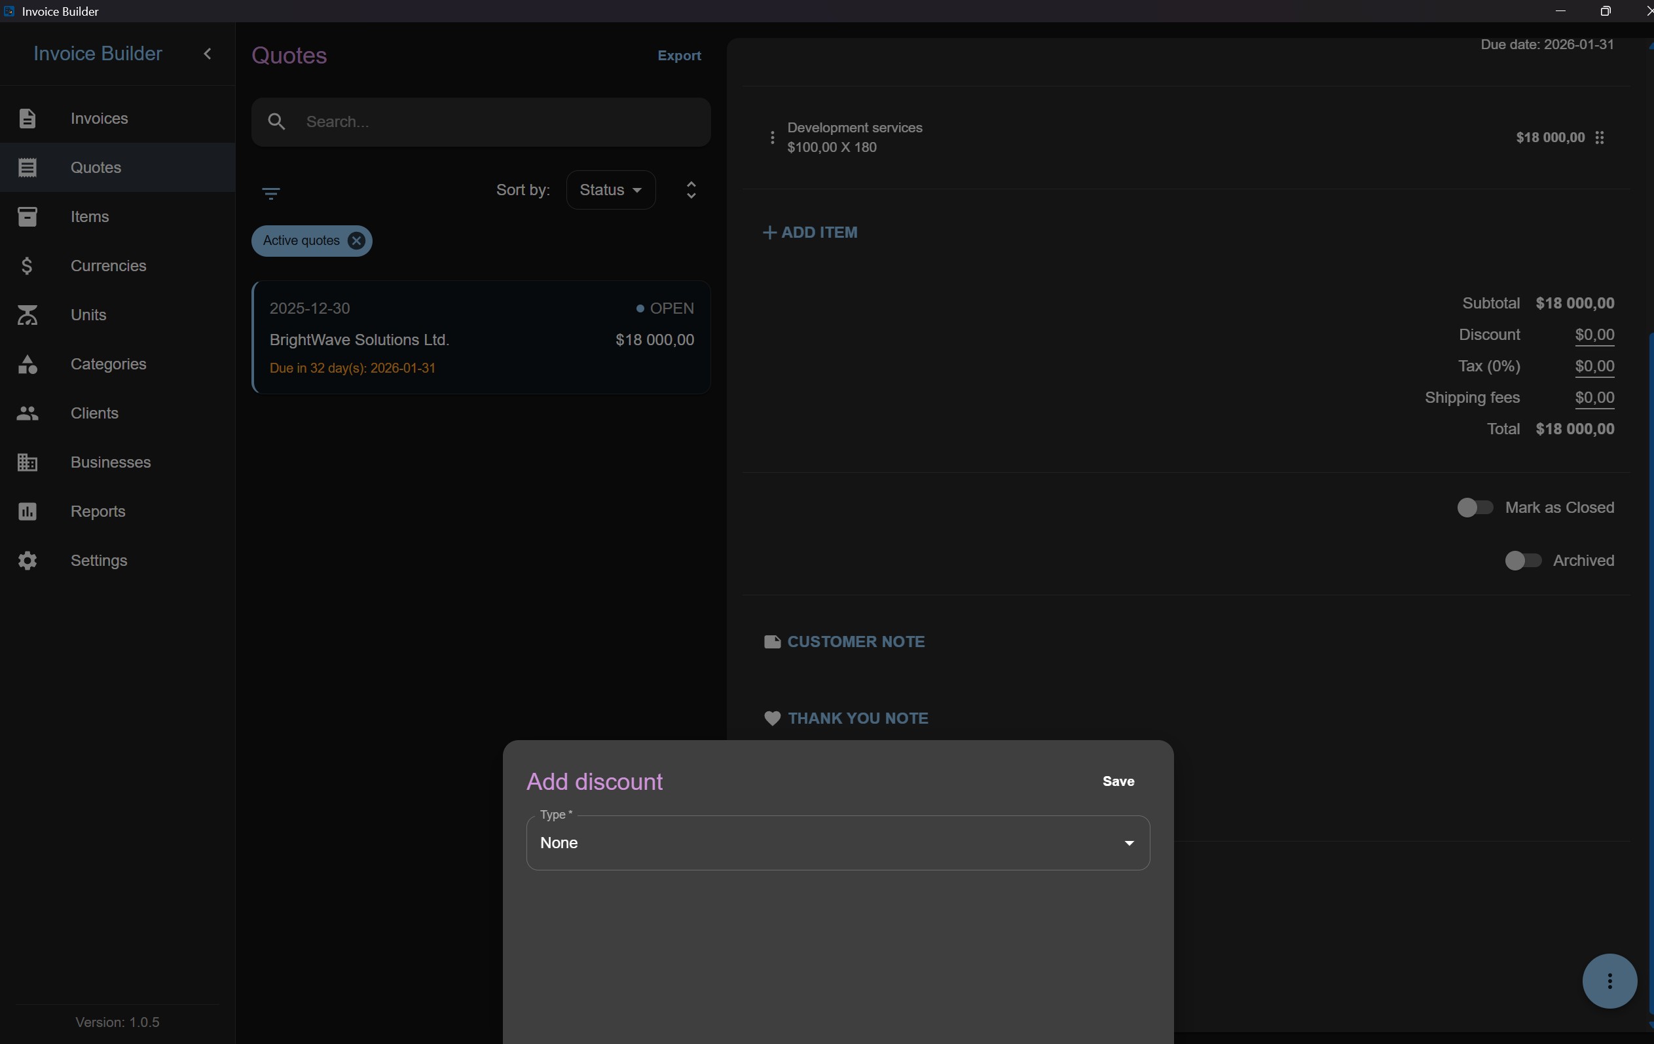This screenshot has width=1654, height=1044.
Task: Click the Items archive box icon
Action: click(27, 216)
